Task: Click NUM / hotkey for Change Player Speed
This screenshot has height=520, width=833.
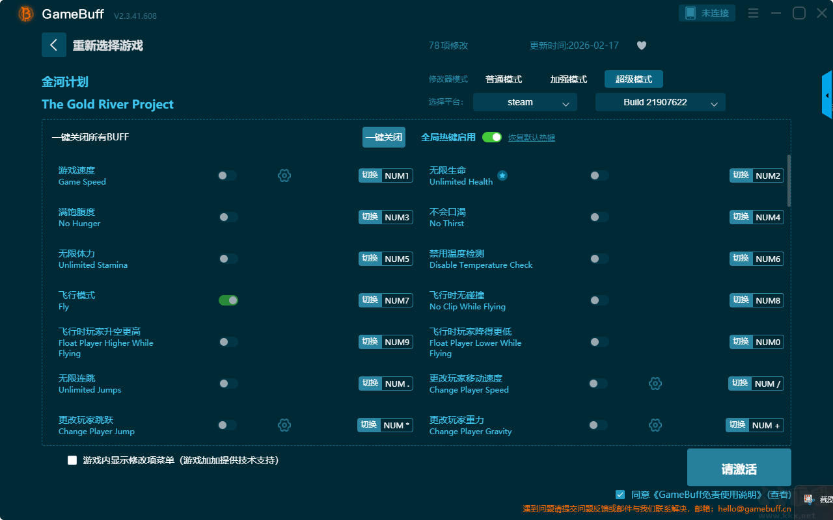Action: [767, 383]
